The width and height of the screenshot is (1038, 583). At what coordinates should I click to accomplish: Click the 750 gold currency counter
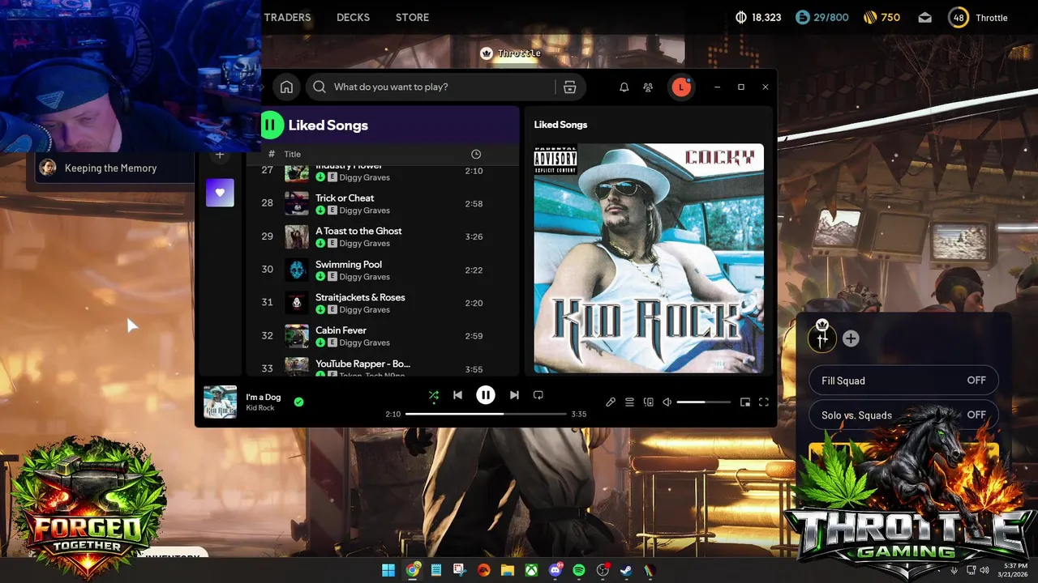point(881,17)
